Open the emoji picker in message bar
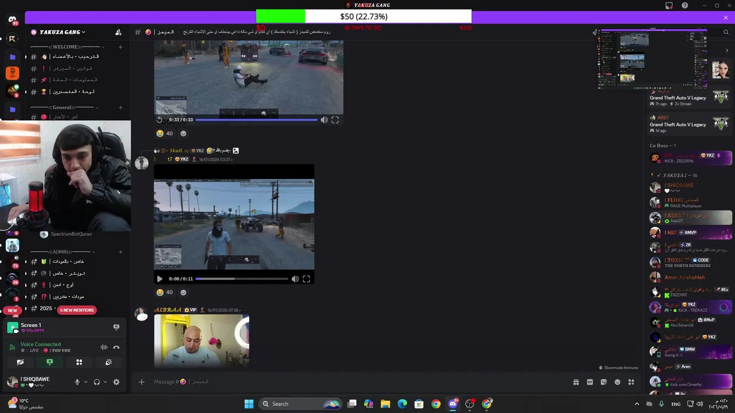This screenshot has width=735, height=413. pos(617,382)
